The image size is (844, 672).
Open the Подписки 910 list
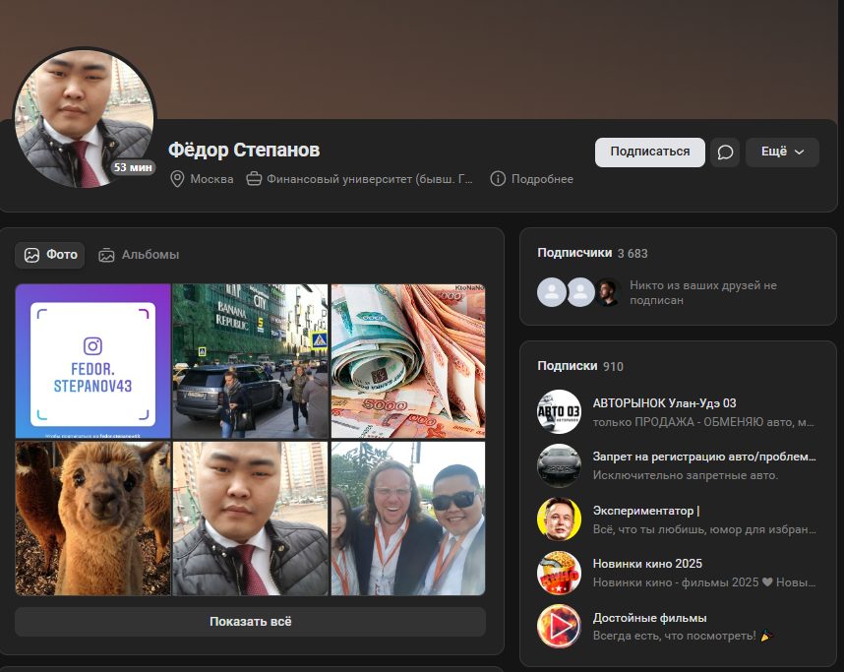point(580,366)
